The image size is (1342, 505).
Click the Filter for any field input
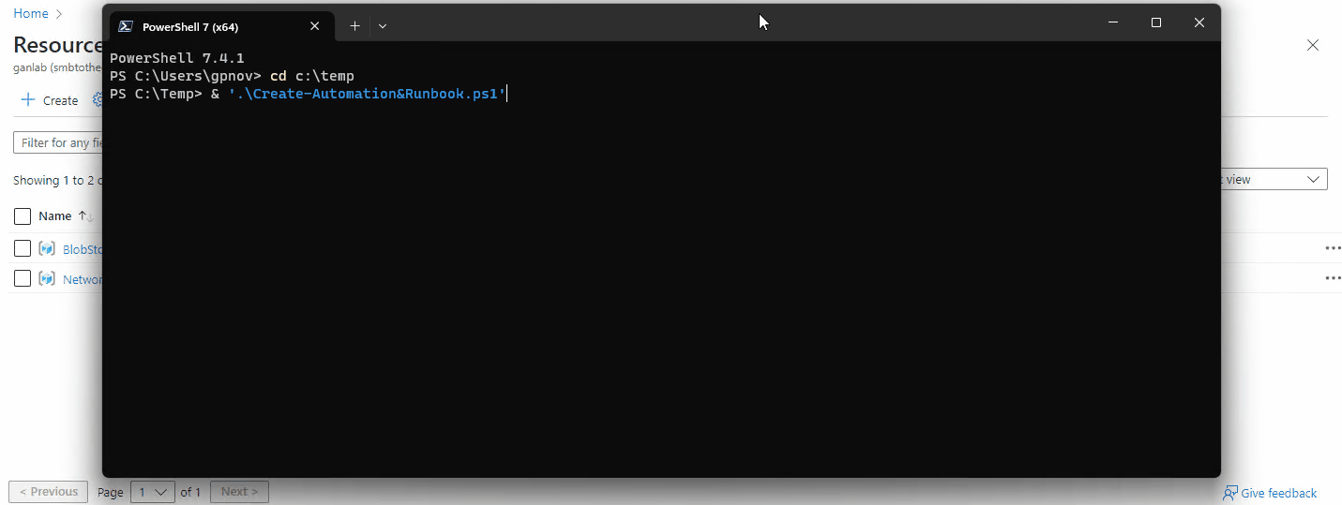tap(56, 142)
